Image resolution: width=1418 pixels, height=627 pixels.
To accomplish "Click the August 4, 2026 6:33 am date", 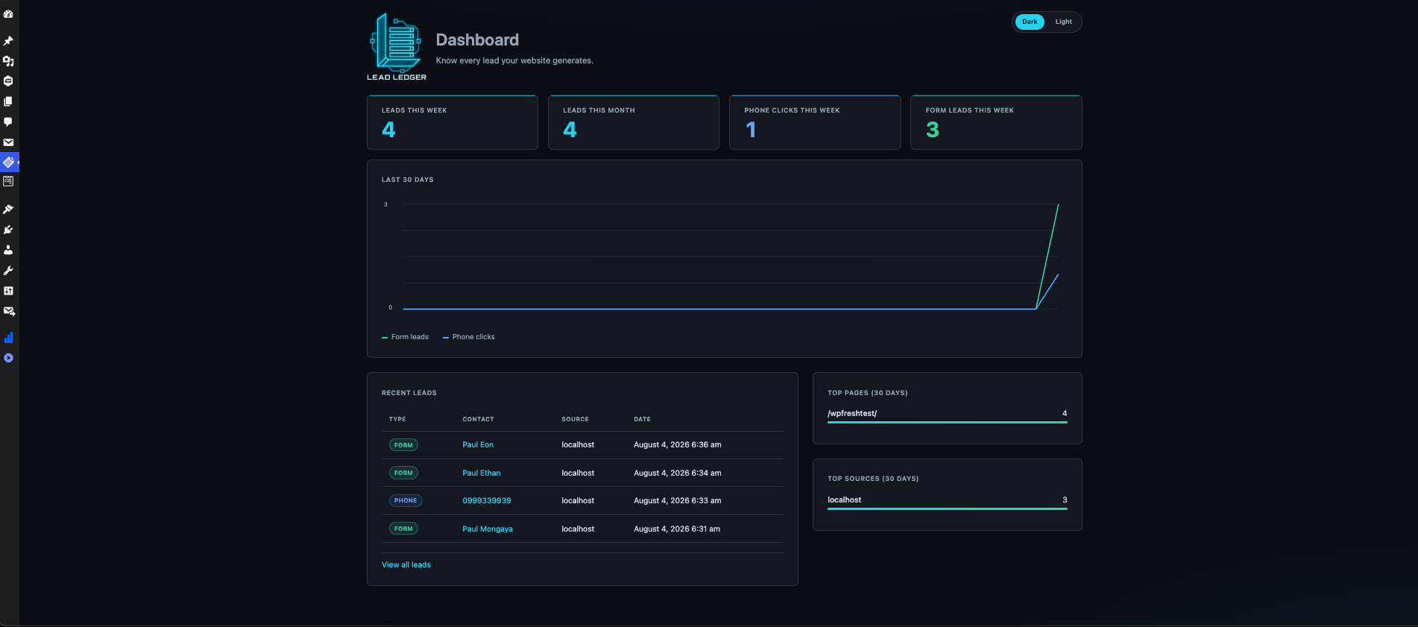I will (678, 501).
